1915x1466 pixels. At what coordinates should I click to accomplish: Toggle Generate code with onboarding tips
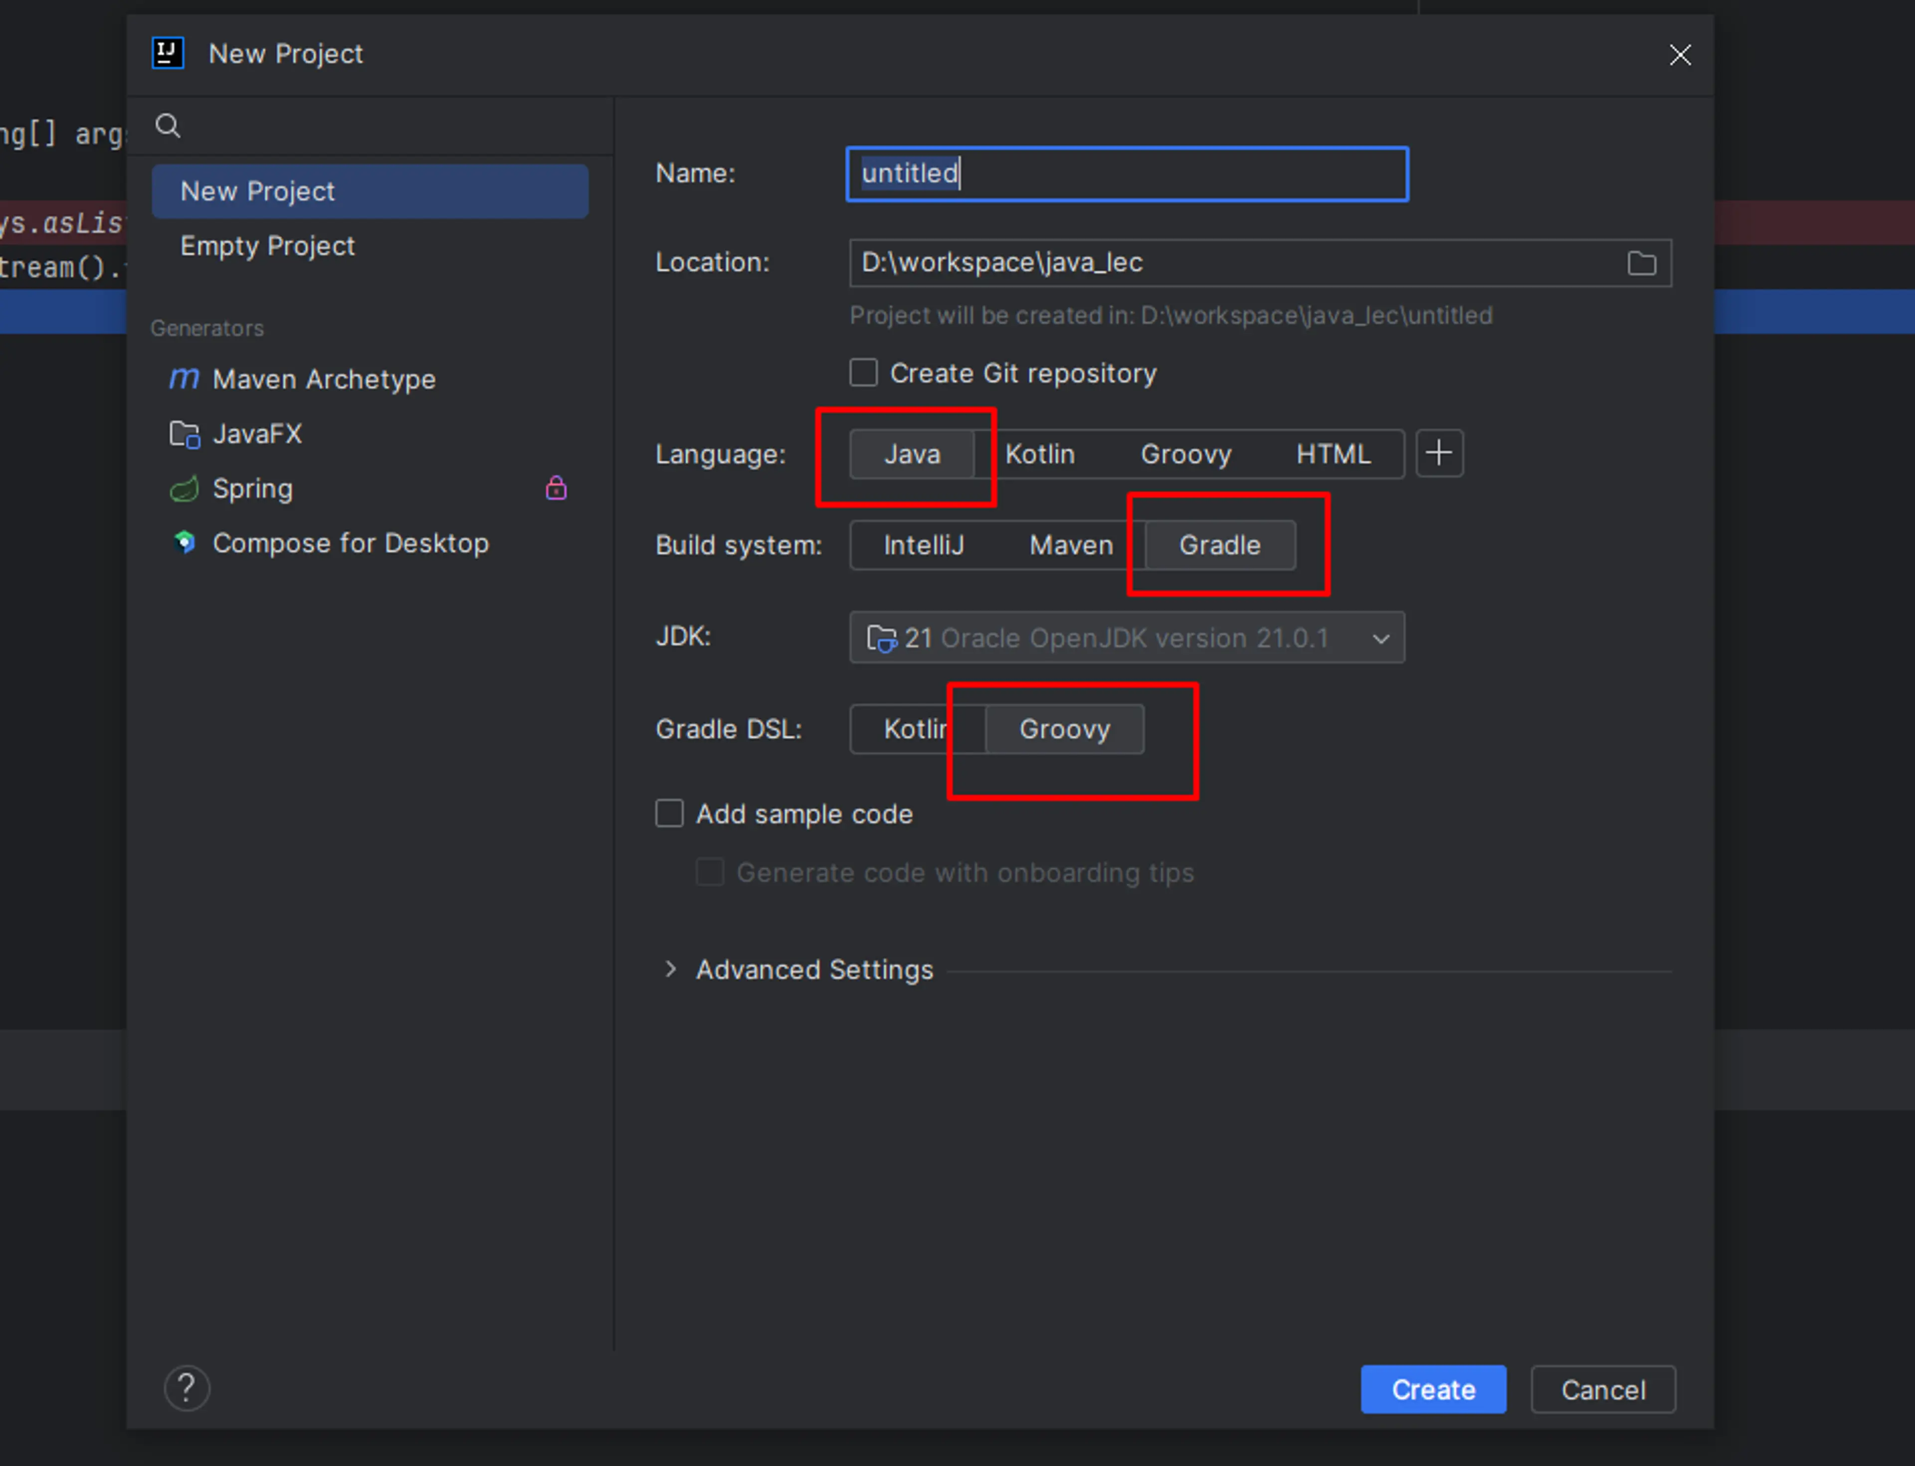click(x=710, y=872)
